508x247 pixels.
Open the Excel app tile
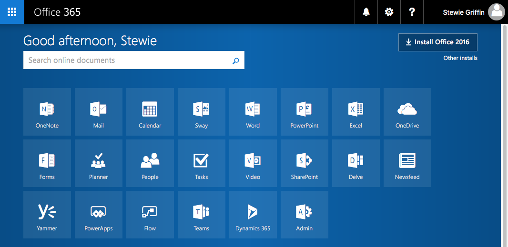356,112
